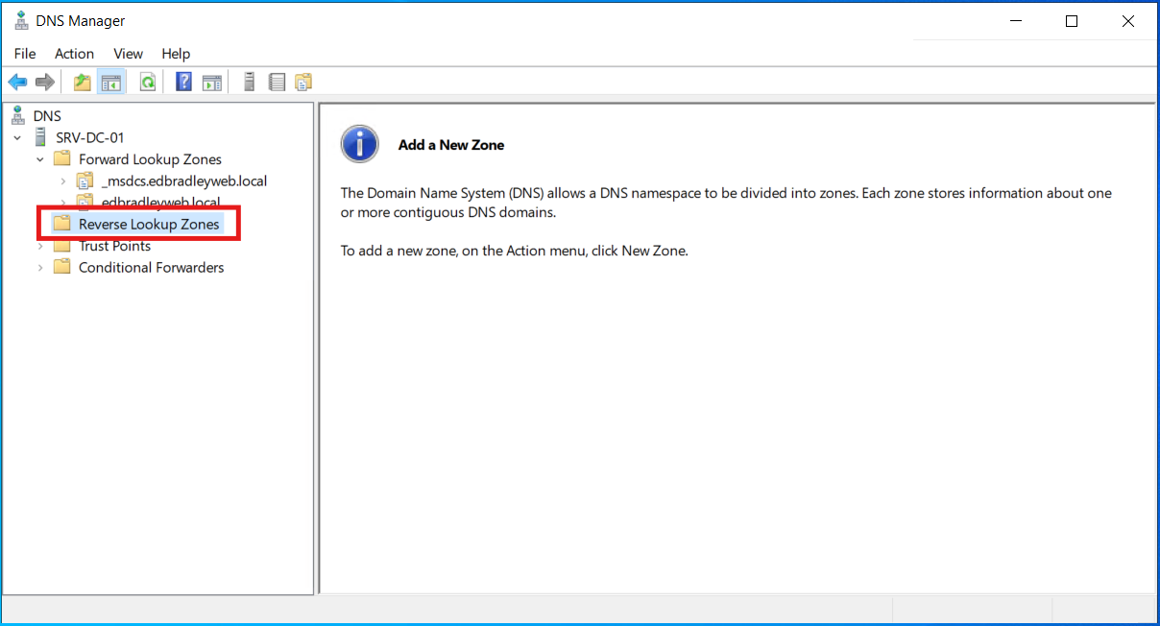The width and height of the screenshot is (1160, 626).
Task: Click the Up One Level folder icon
Action: click(82, 81)
